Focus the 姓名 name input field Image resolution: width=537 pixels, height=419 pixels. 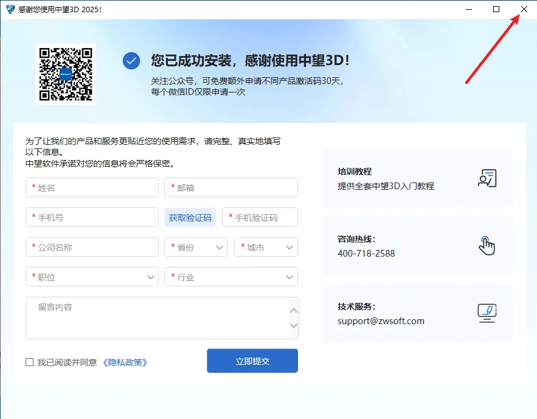(92, 187)
